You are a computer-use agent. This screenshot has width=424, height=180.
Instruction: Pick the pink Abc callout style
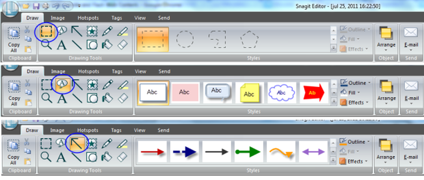[185, 92]
